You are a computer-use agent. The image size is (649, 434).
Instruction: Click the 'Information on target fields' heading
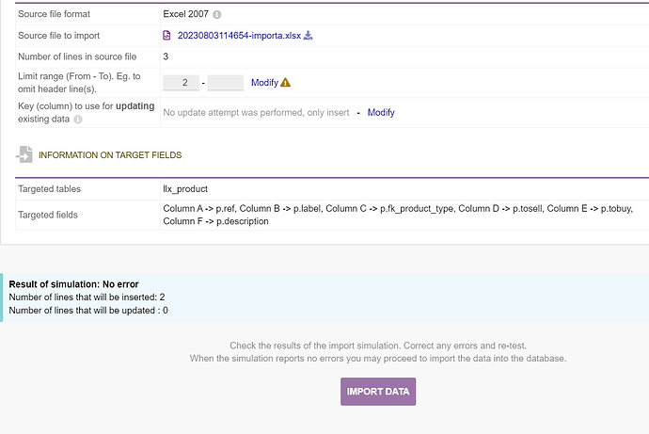[x=109, y=154]
